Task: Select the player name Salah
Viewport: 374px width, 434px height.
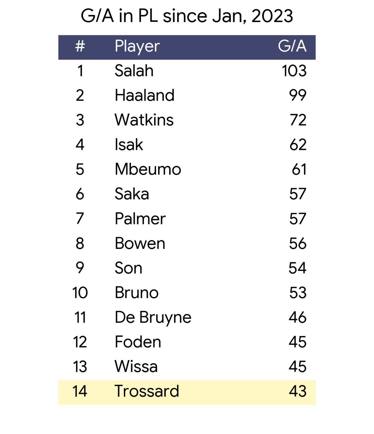Action: click(x=134, y=71)
